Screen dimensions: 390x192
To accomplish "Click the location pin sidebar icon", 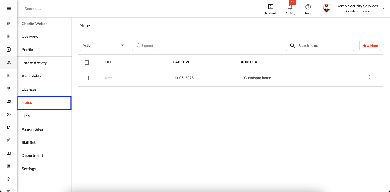I will pos(9,89).
